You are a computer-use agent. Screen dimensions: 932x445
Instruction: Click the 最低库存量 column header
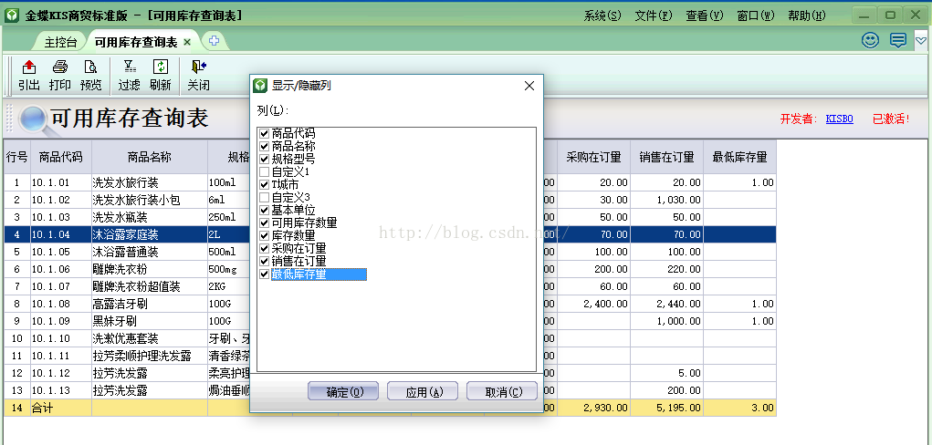pyautogui.click(x=740, y=158)
